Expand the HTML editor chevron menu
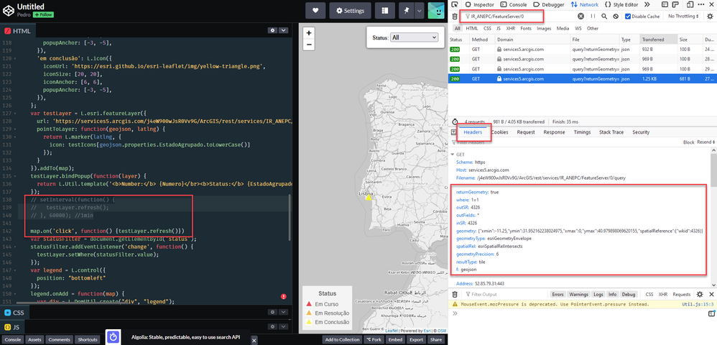The image size is (717, 345). (x=284, y=30)
